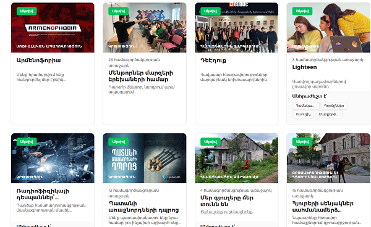The image size is (371, 227).
Task: Click the Ուսուցիչ tag button
Action: tap(303, 115)
